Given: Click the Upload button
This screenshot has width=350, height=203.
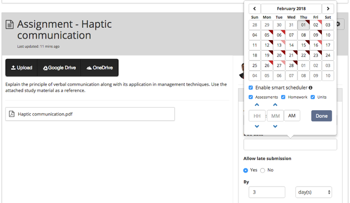Looking at the screenshot, I should coord(21,68).
